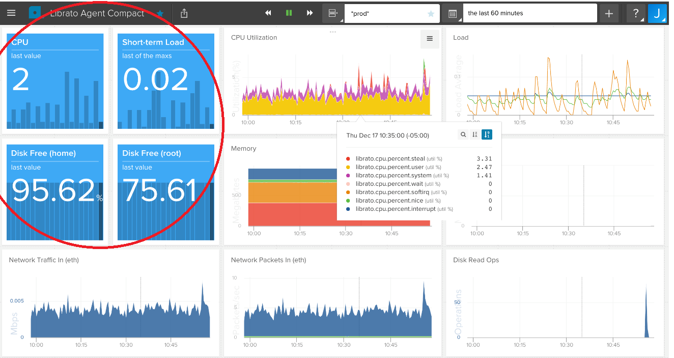The width and height of the screenshot is (674, 358).
Task: Select the librato.cpu.percent.steal red swatch
Action: pos(348,159)
